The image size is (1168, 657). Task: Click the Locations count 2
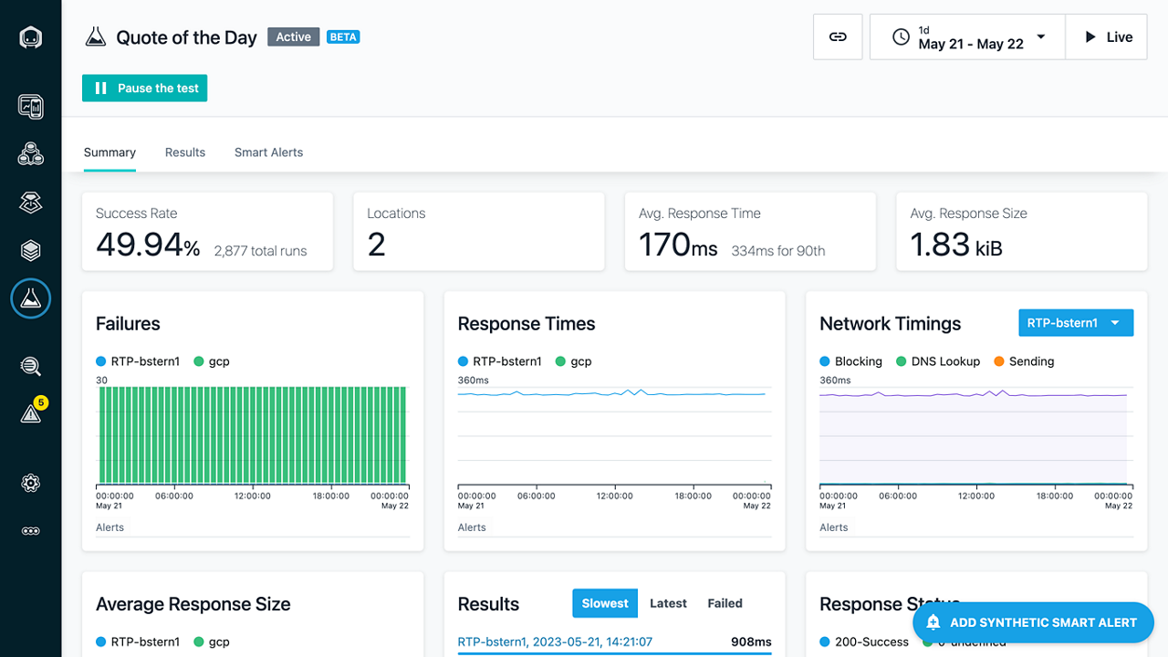click(x=376, y=245)
